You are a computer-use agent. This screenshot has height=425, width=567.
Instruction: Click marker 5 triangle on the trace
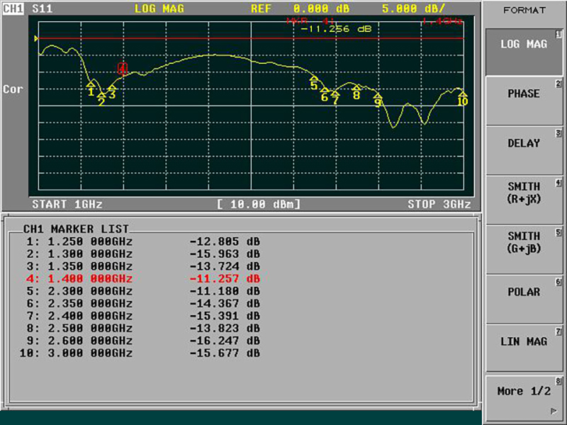(x=314, y=79)
